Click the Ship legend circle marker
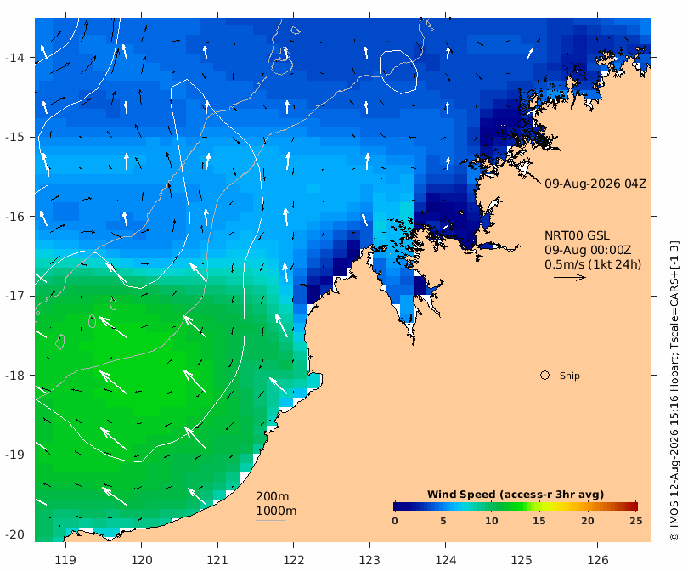The image size is (688, 571). pyautogui.click(x=544, y=376)
